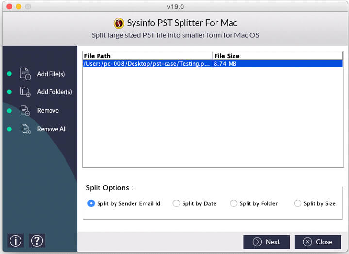The width and height of the screenshot is (349, 254).
Task: Select the Testing.pst file row
Action: point(213,64)
